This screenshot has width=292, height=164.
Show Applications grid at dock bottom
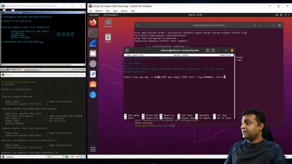(x=93, y=149)
